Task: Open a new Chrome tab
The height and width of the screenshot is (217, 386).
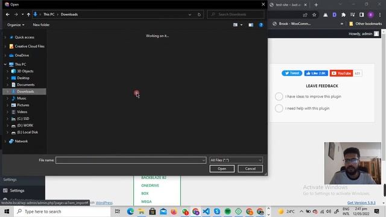Action: (316, 5)
